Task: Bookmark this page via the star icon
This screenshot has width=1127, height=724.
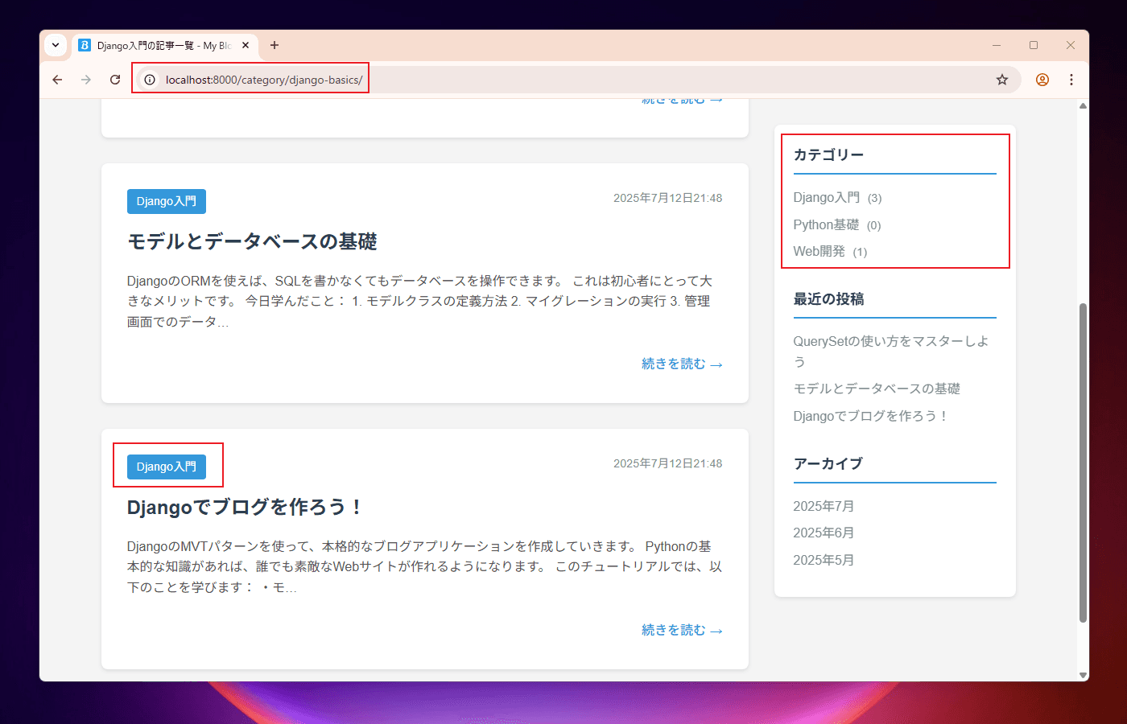Action: click(x=1001, y=80)
